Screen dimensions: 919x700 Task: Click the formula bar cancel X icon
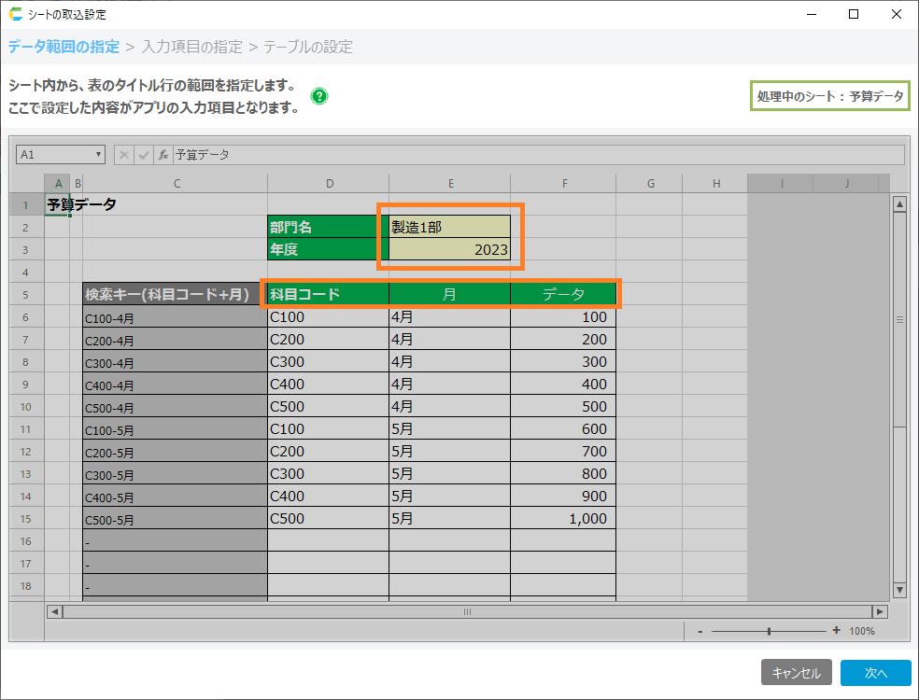tap(125, 155)
